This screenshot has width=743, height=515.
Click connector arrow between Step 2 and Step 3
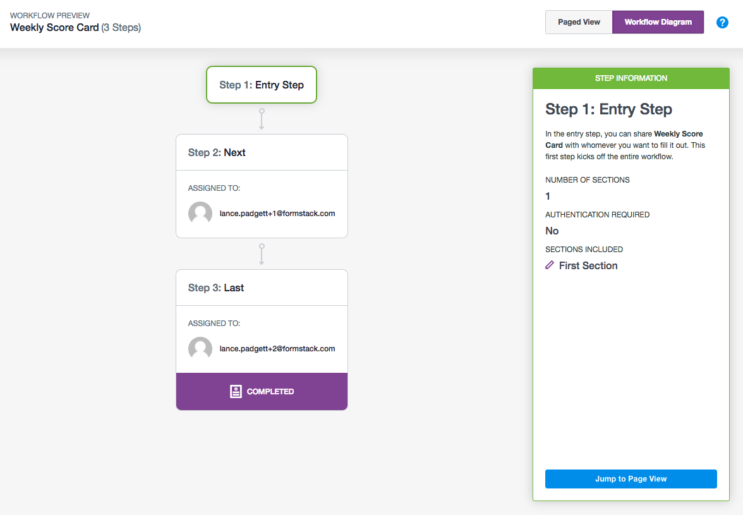[x=262, y=254]
